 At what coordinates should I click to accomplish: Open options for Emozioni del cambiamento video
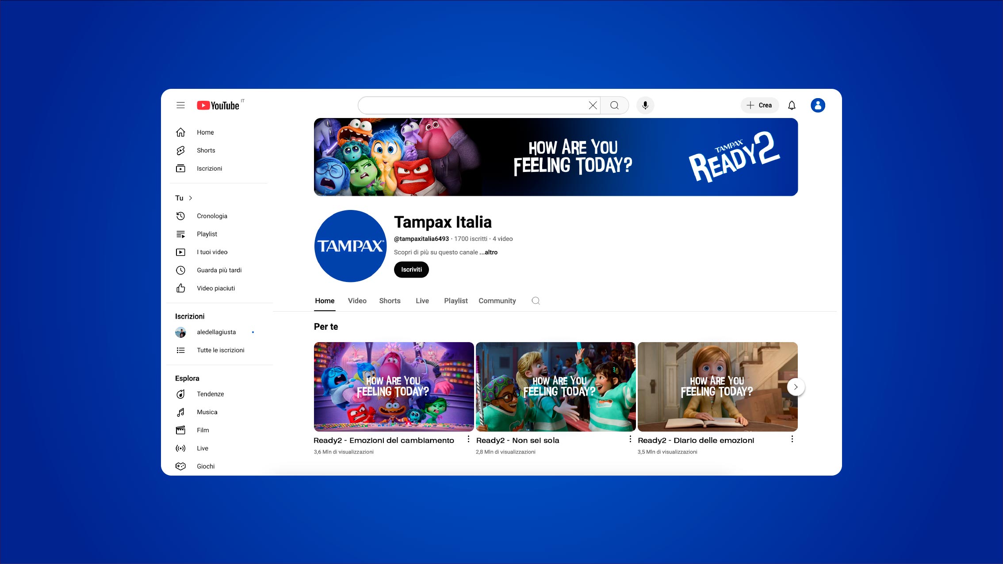click(x=468, y=439)
